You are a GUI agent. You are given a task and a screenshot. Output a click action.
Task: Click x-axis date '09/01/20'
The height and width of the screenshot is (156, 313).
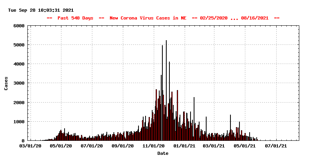pos(123,146)
